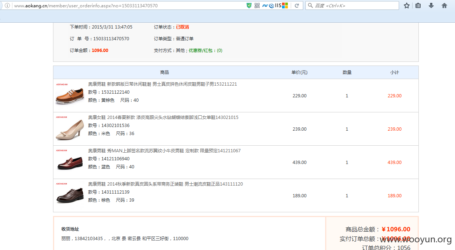
Task: Open product link ending 143021015
Action: point(163,117)
